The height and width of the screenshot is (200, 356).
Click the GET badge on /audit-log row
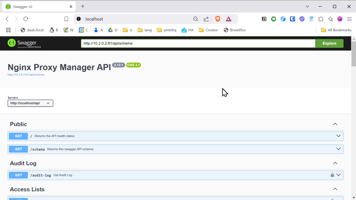18,175
